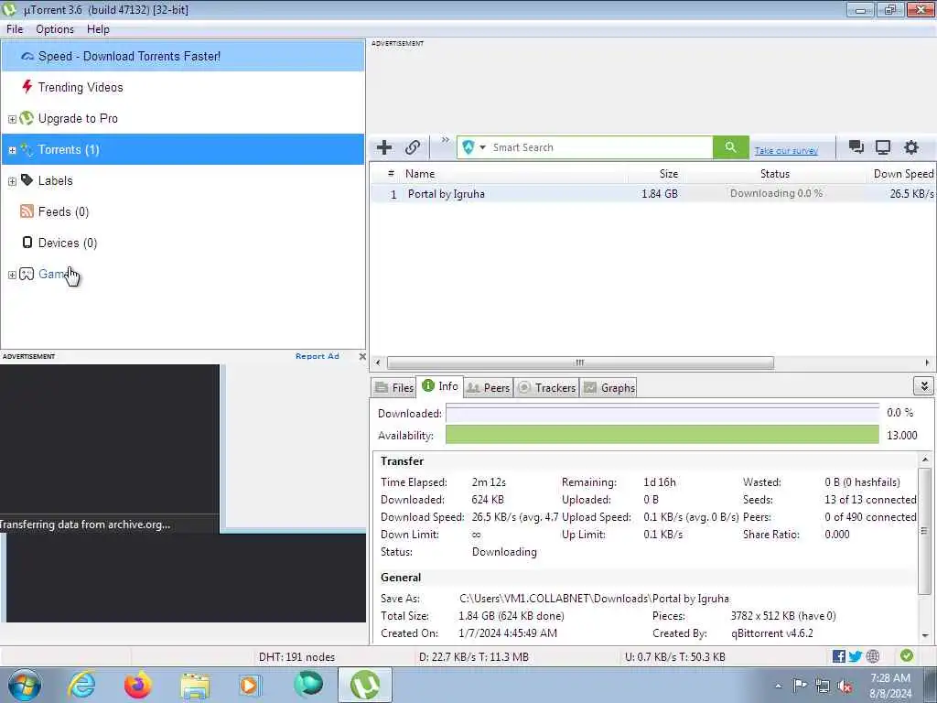The width and height of the screenshot is (937, 703).
Task: Switch to the Graphs tab
Action: point(609,387)
